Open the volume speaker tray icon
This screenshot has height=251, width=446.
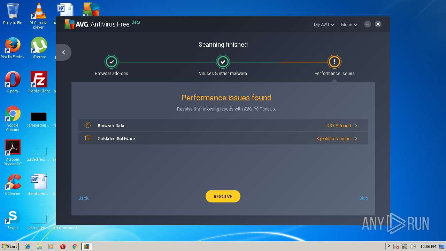(x=413, y=246)
